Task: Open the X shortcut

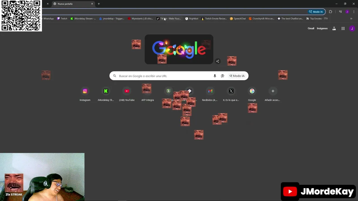Action: (231, 94)
